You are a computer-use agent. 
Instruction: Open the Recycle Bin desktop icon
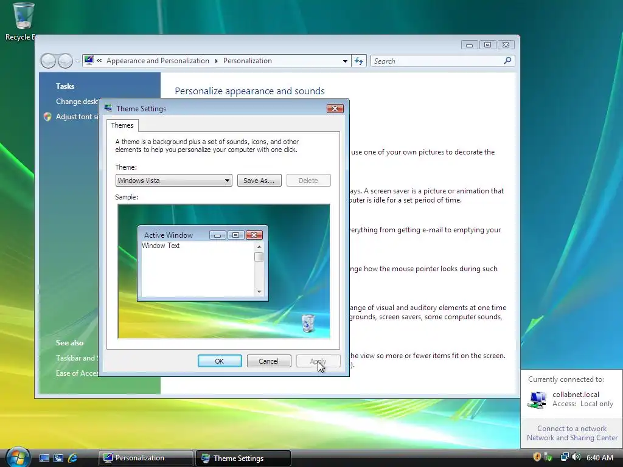pyautogui.click(x=23, y=21)
